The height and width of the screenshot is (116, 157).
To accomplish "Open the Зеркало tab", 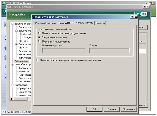I will [x=100, y=23].
